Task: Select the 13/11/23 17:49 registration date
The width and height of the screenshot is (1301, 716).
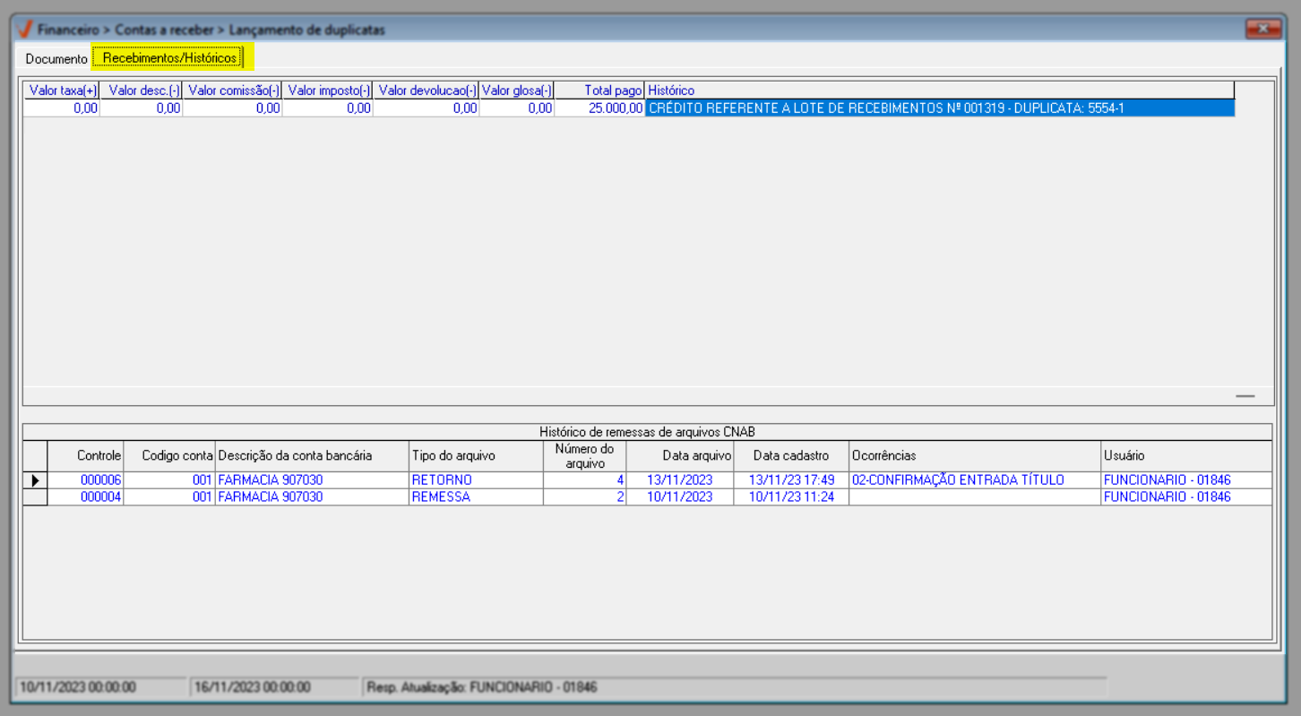Action: [x=791, y=480]
